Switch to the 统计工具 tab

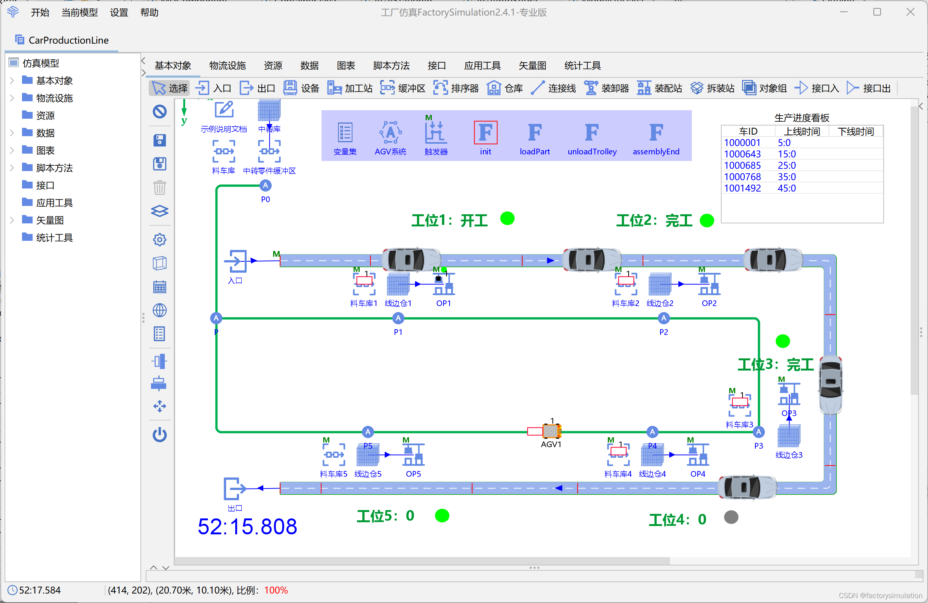click(x=581, y=66)
